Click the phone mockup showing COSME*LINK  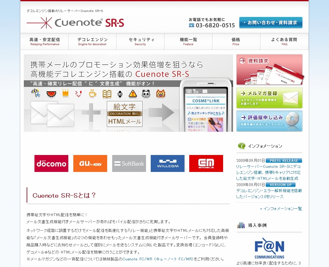[206, 105]
